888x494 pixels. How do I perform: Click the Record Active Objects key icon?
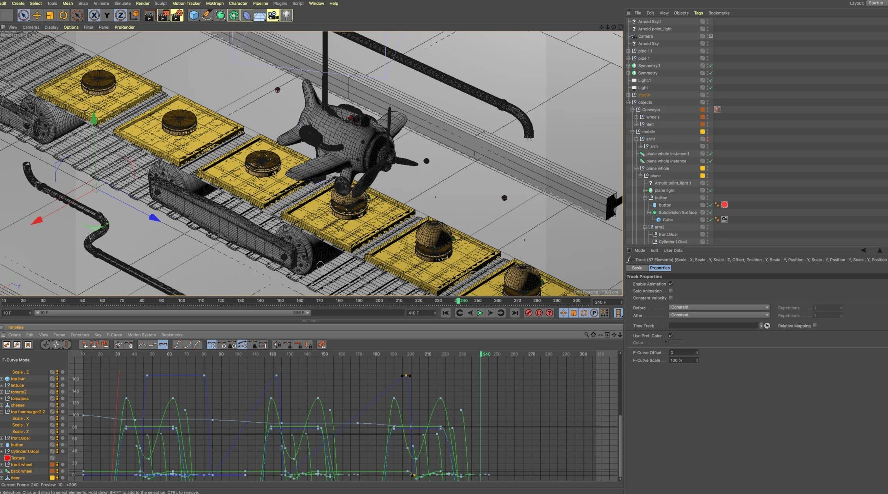pyautogui.click(x=529, y=313)
